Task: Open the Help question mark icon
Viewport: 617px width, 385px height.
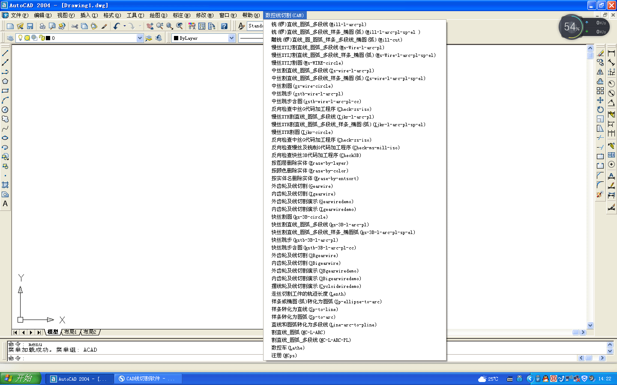Action: (224, 26)
